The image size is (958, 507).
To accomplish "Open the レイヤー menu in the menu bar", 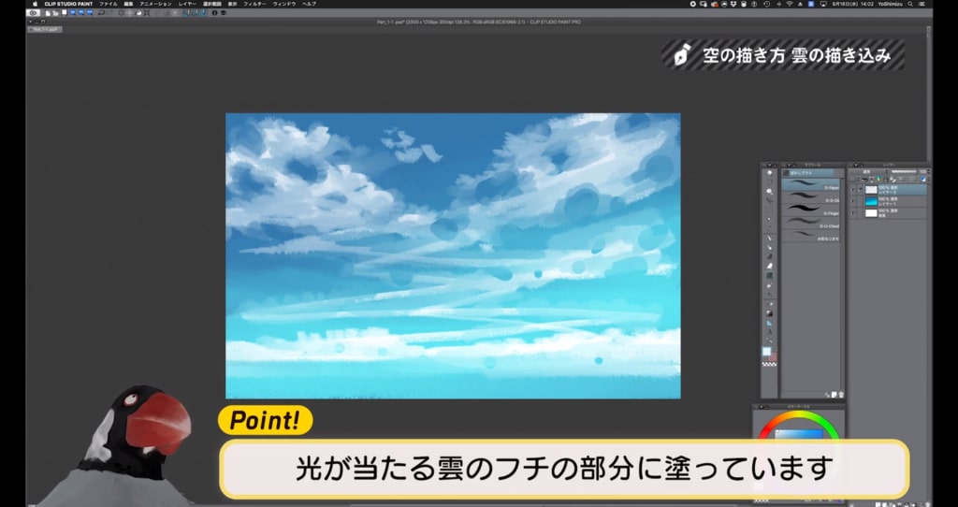I will pyautogui.click(x=187, y=4).
